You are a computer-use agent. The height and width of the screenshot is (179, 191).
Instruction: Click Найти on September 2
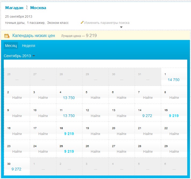tap(17, 98)
